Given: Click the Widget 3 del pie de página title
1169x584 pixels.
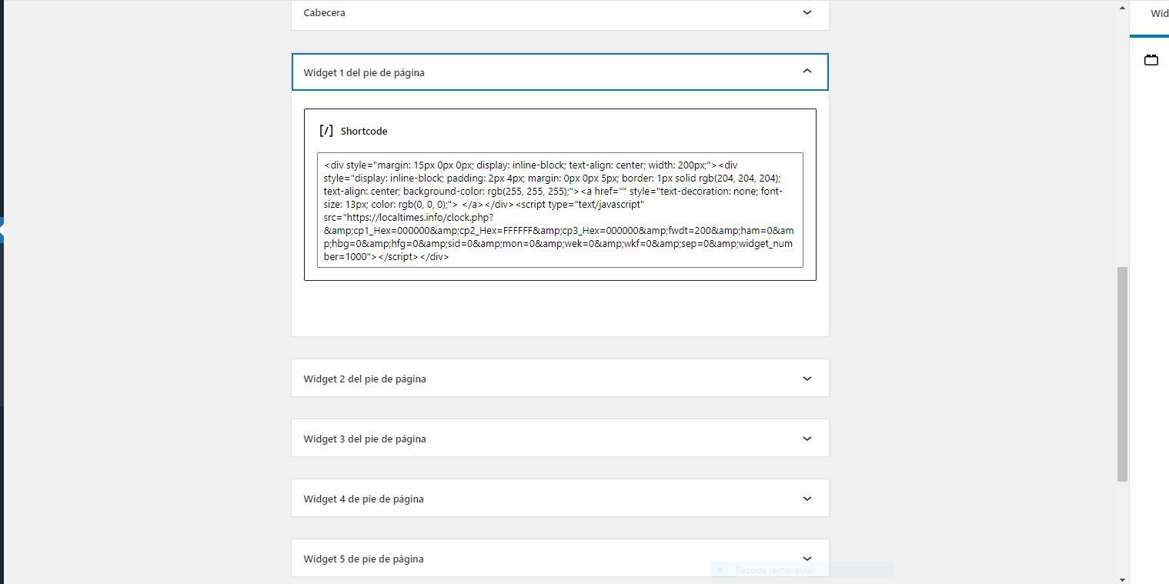Looking at the screenshot, I should (365, 439).
